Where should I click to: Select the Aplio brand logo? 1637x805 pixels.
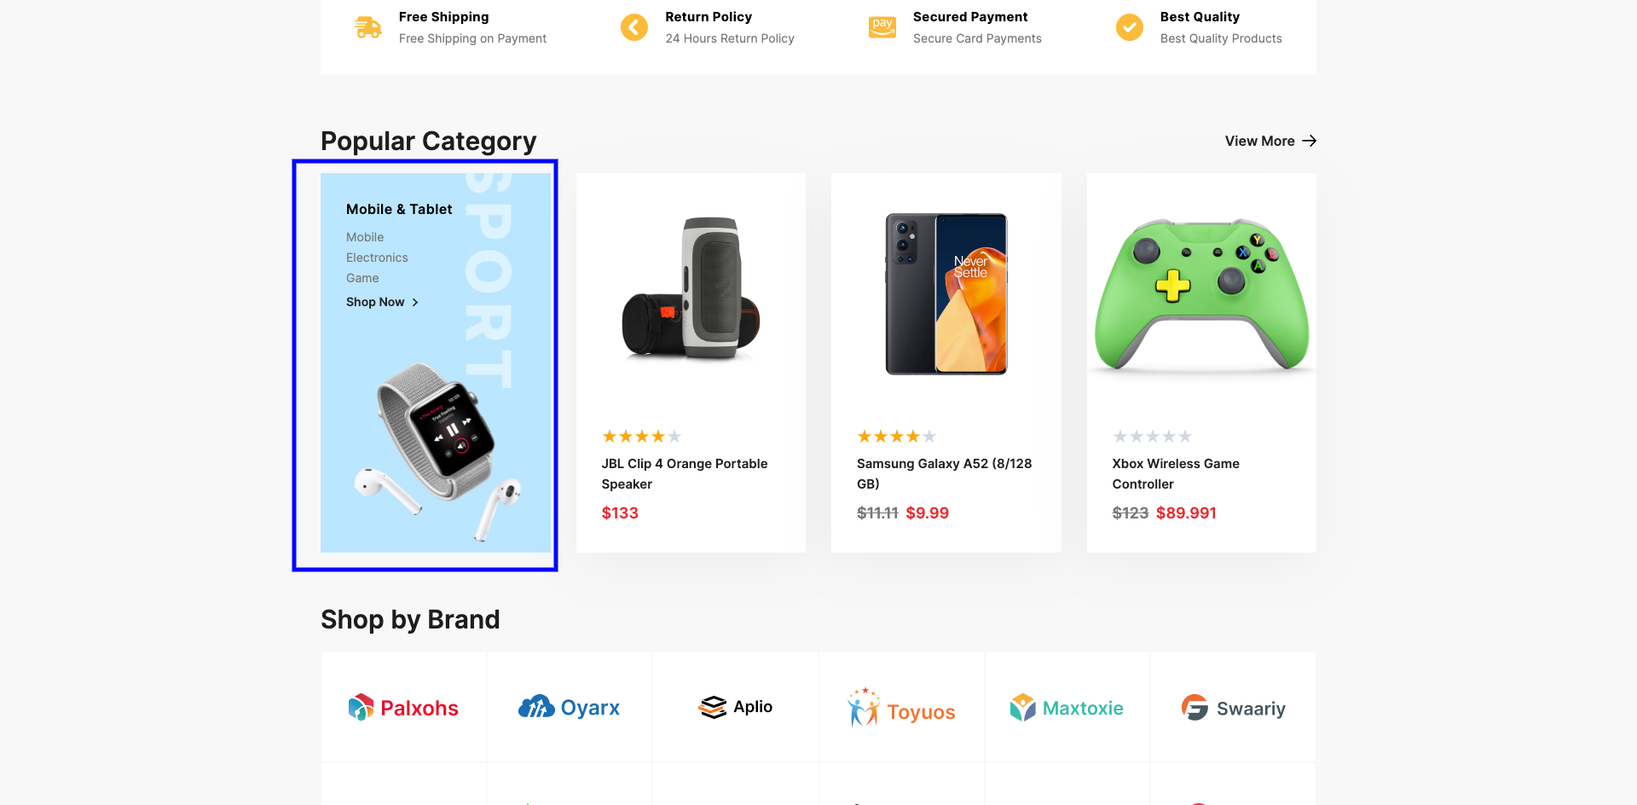point(736,707)
